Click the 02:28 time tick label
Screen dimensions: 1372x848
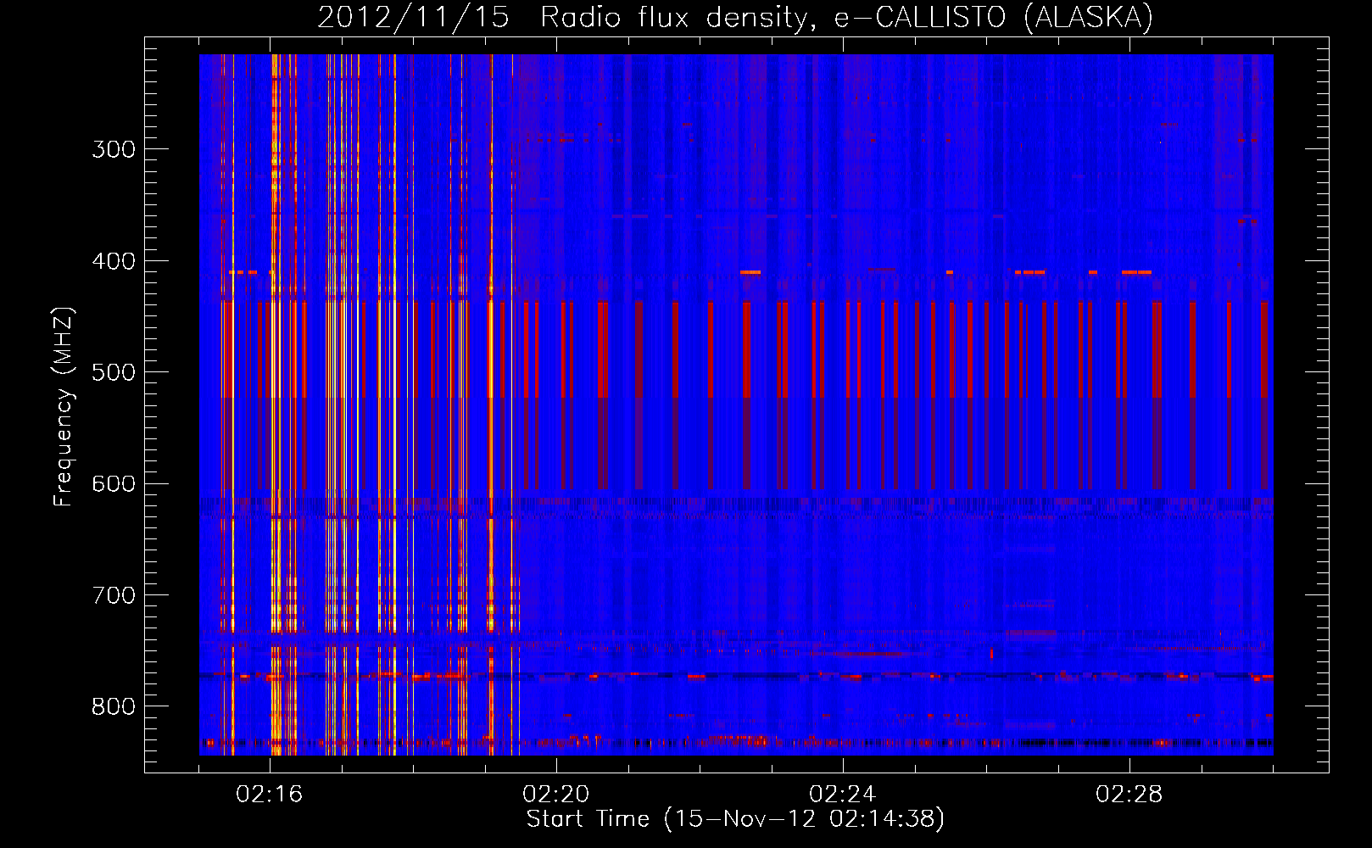(1129, 795)
